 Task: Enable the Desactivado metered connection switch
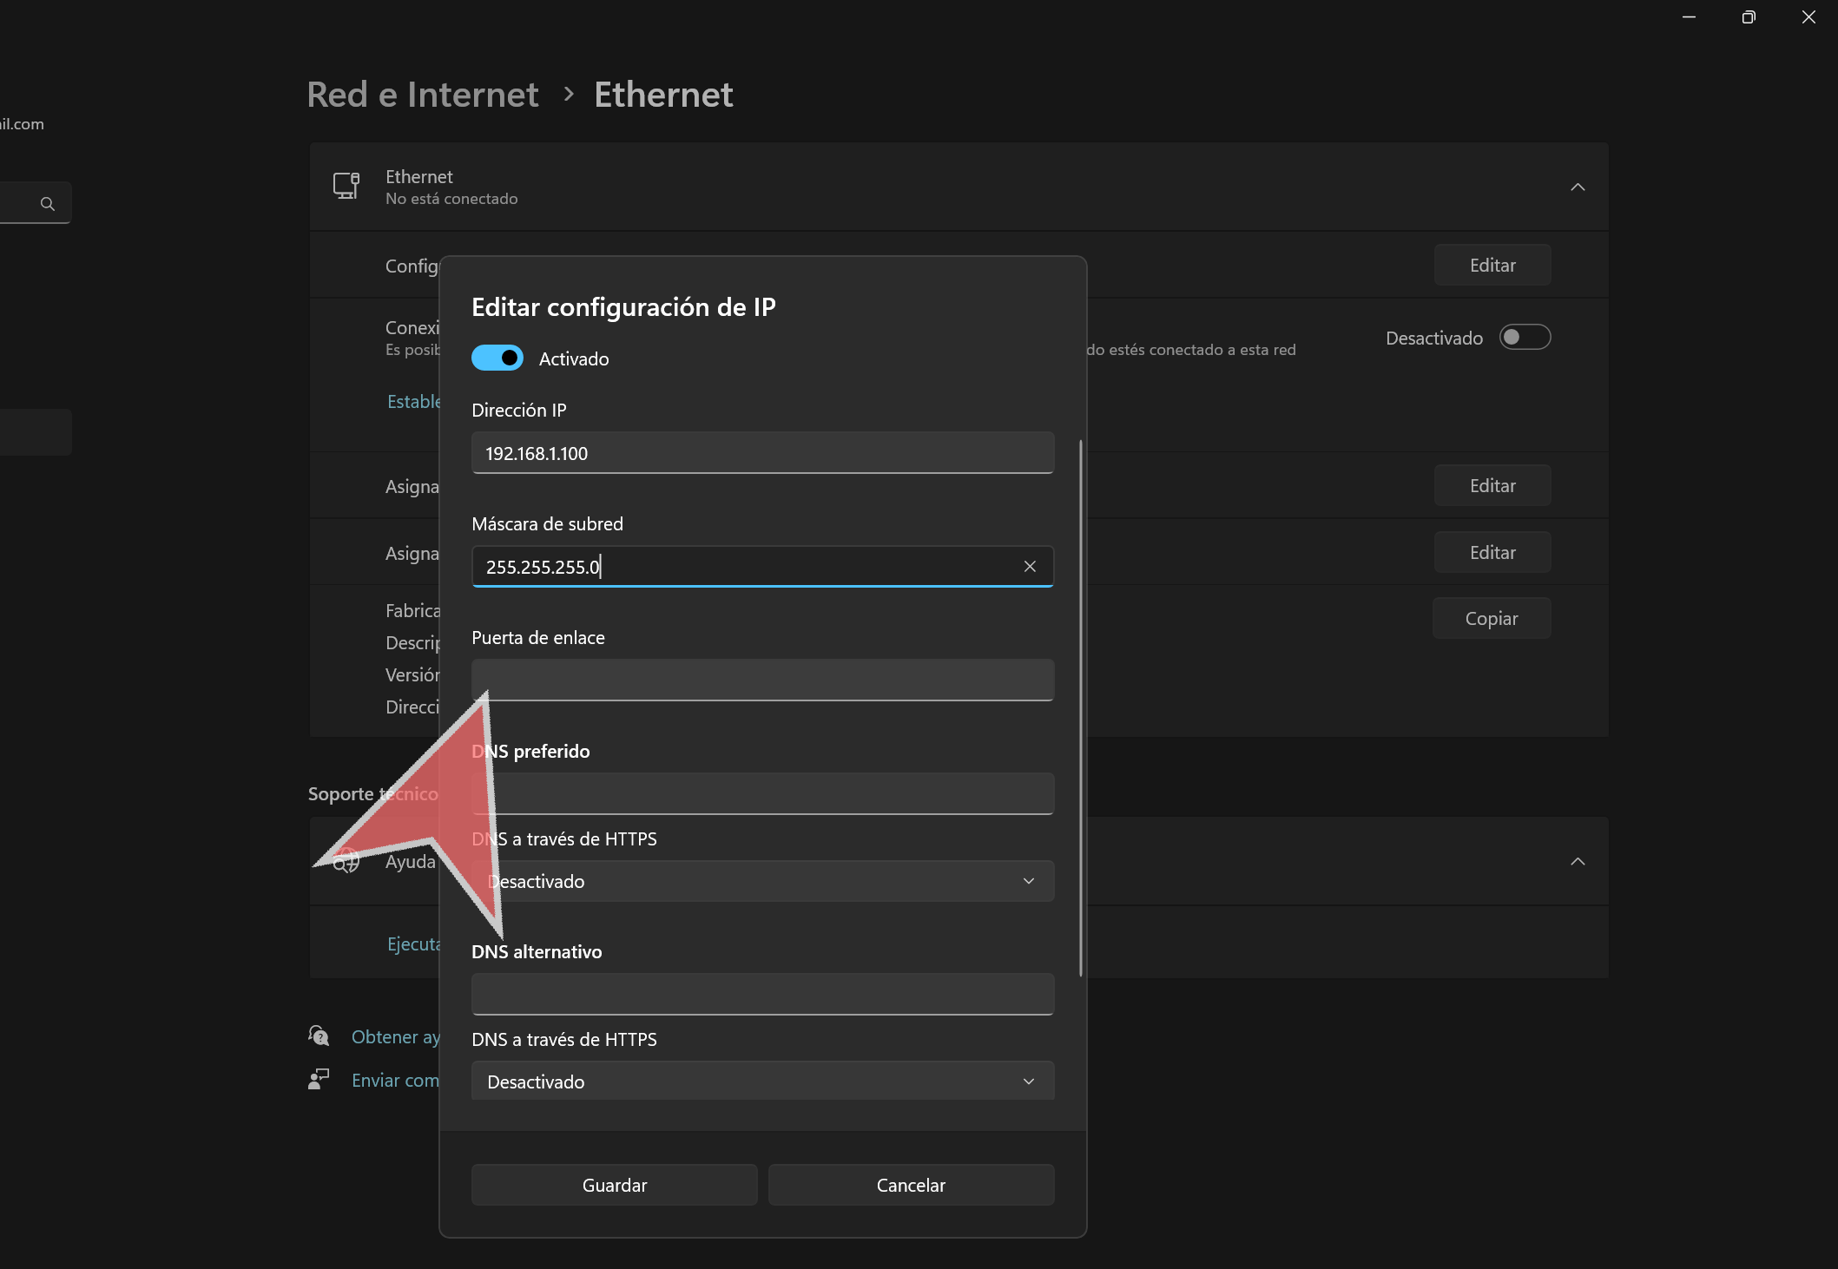pyautogui.click(x=1525, y=337)
